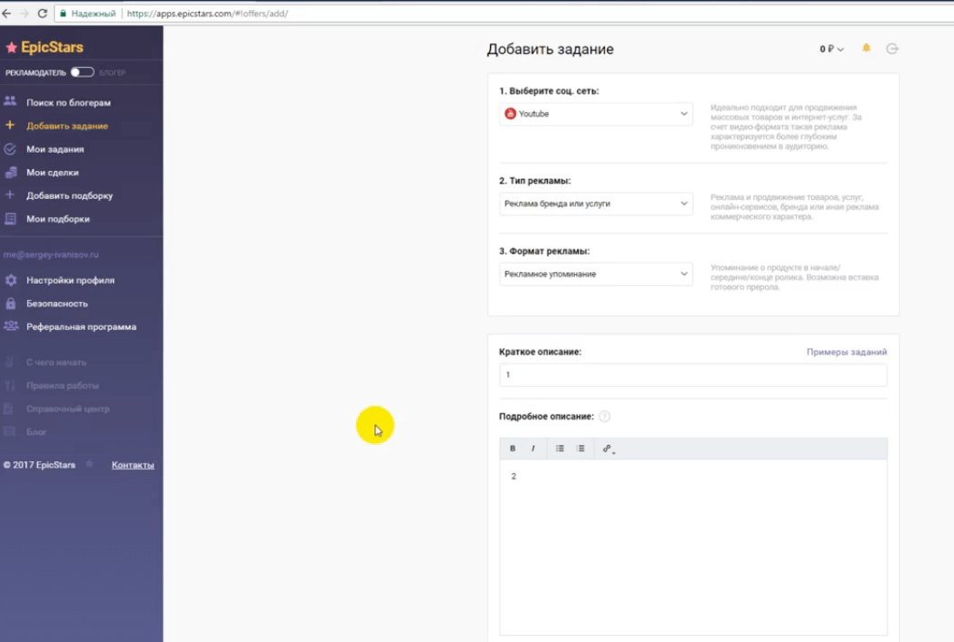Screen dimensions: 954x642
Task: Go to Мои задания in sidebar
Action: point(55,149)
